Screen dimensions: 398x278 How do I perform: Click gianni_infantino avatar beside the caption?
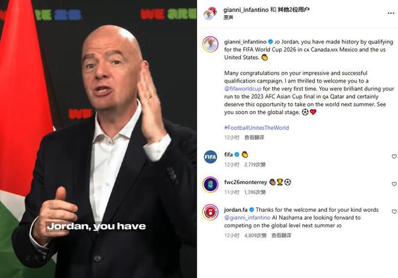point(210,44)
